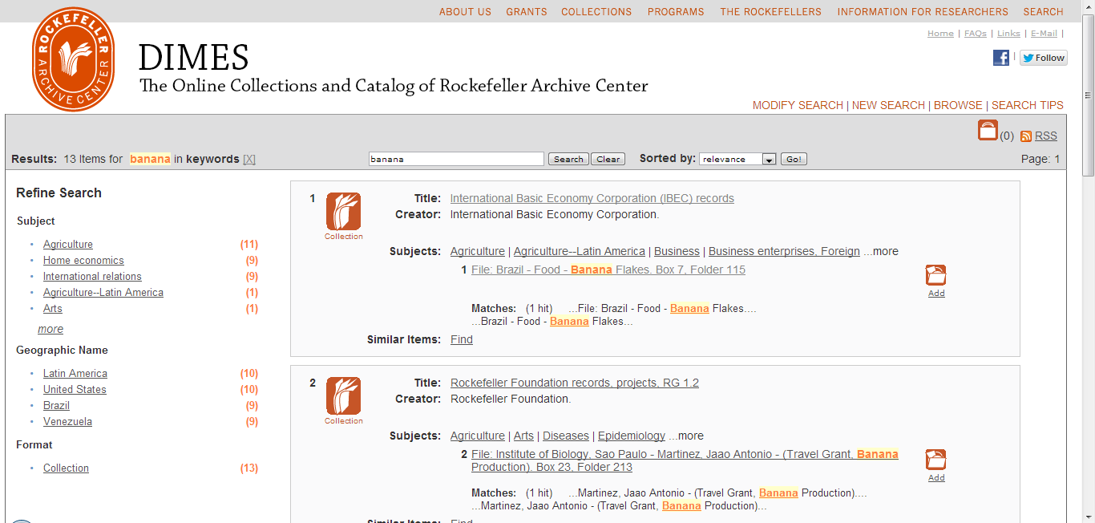Click the Collection icon for result 2
The width and height of the screenshot is (1095, 523).
click(x=343, y=396)
